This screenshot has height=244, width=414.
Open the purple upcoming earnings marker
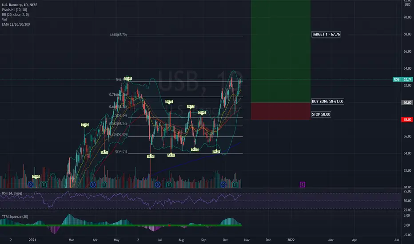[x=303, y=185]
